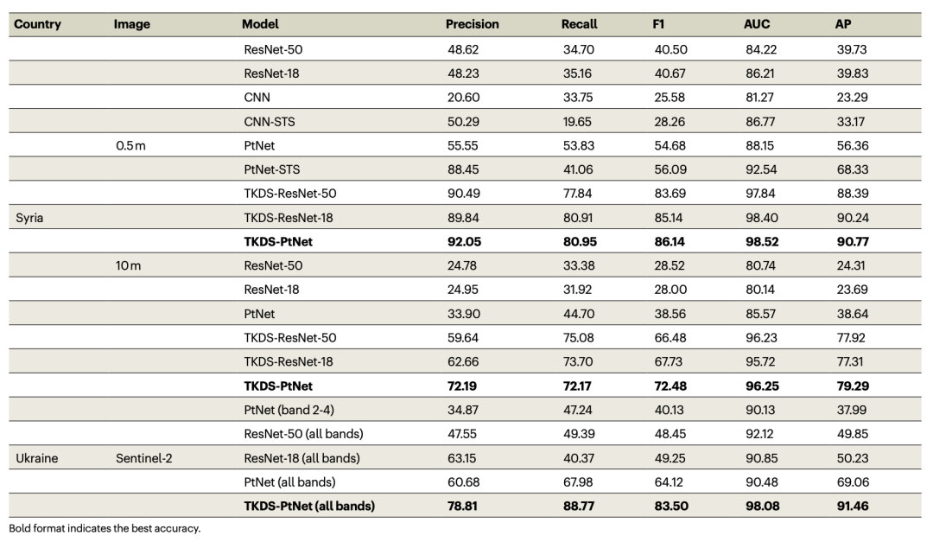The width and height of the screenshot is (933, 542).
Task: Select the CNN-STS model name
Action: 270,122
